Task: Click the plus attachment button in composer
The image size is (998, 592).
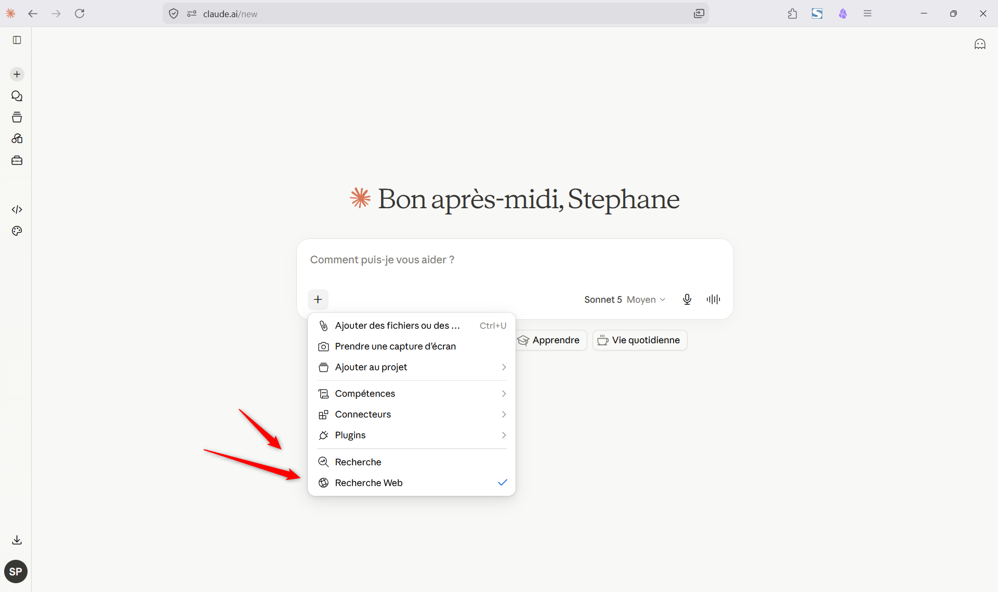Action: click(318, 299)
